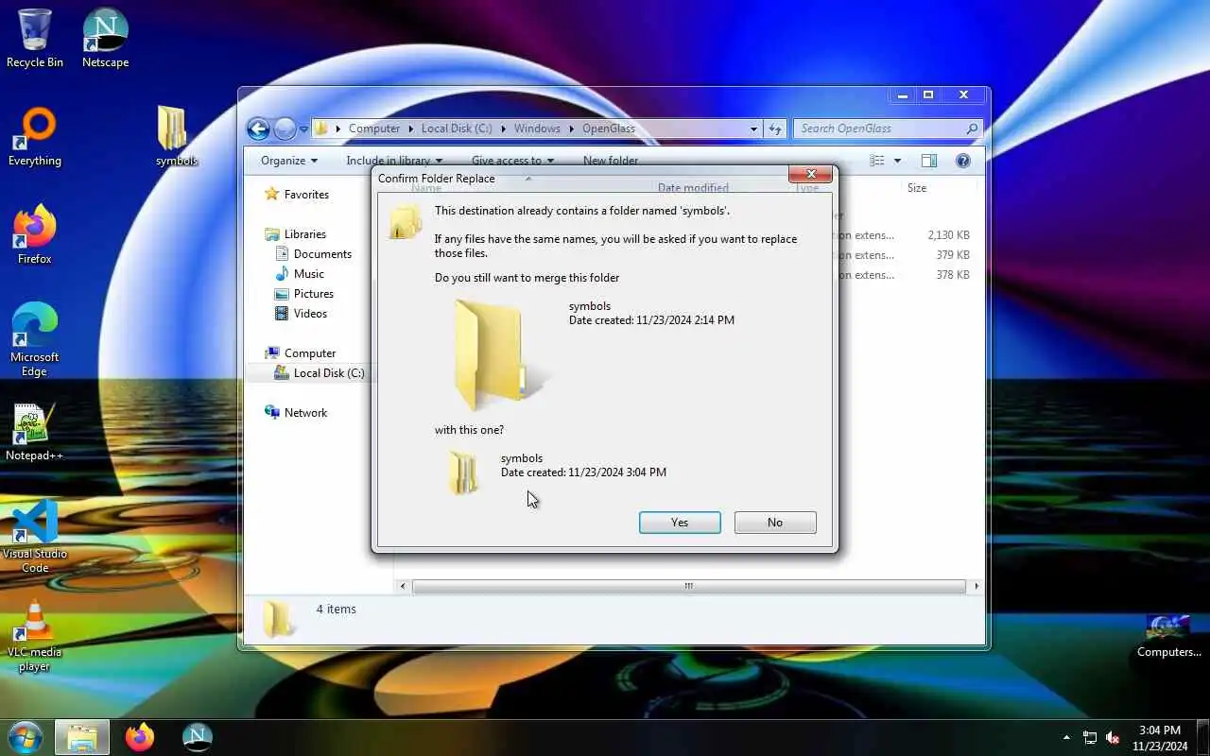Refresh the OpenGlass folder view
This screenshot has height=756, width=1210.
pyautogui.click(x=775, y=129)
